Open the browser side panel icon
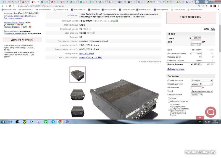 click(211, 6)
